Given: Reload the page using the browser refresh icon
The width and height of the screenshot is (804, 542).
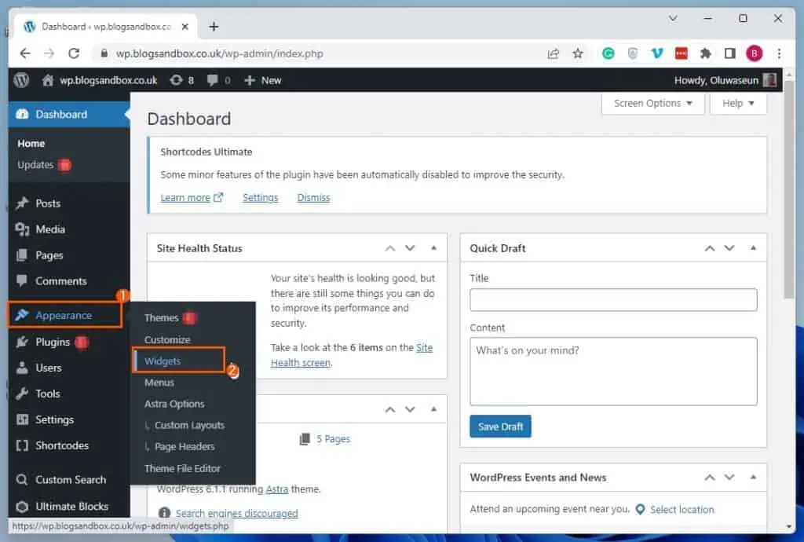Looking at the screenshot, I should (74, 53).
